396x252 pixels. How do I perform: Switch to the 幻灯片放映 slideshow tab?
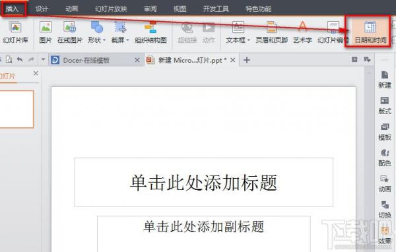pos(111,9)
